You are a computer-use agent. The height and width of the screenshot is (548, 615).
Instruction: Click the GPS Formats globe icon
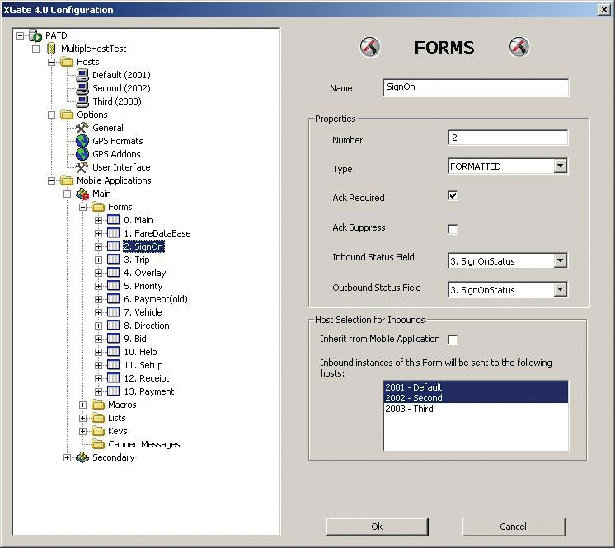tap(82, 141)
